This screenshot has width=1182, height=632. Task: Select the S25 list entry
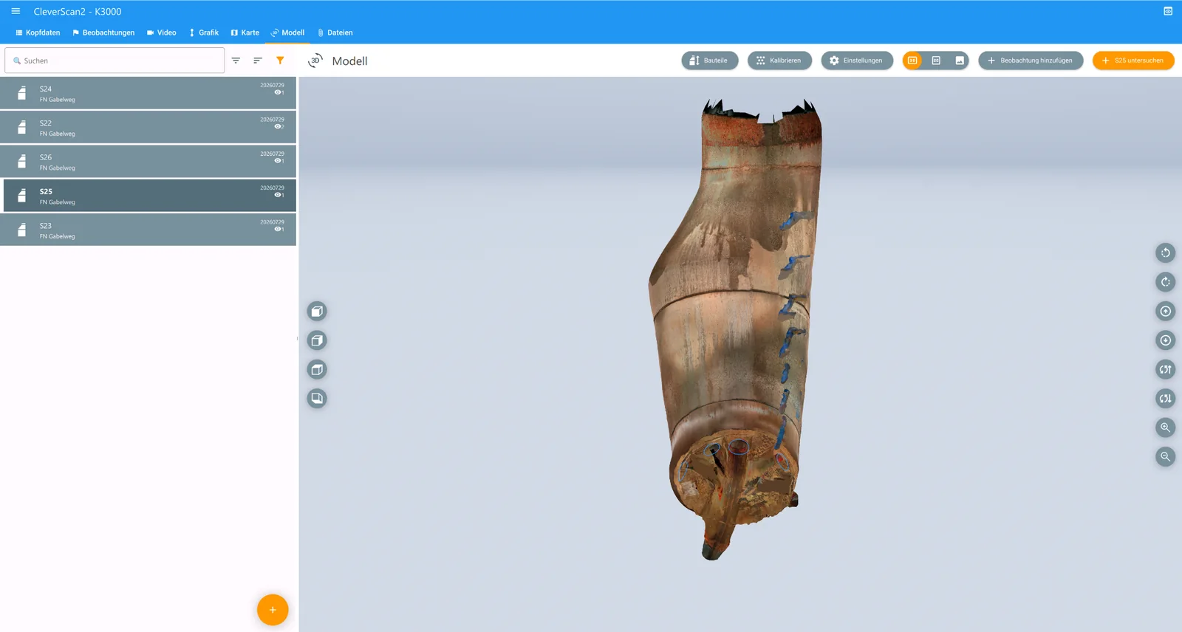[x=148, y=196]
